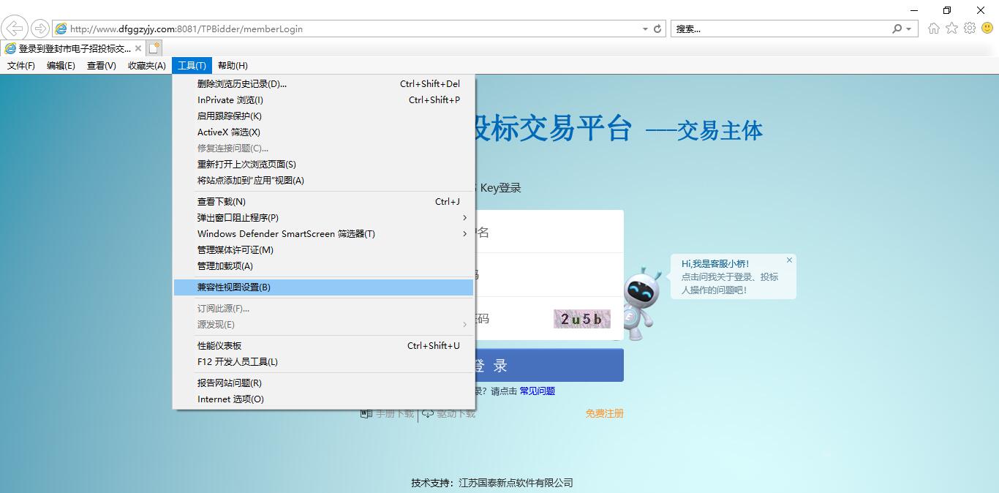
Task: Open a new tab button
Action: pyautogui.click(x=154, y=48)
